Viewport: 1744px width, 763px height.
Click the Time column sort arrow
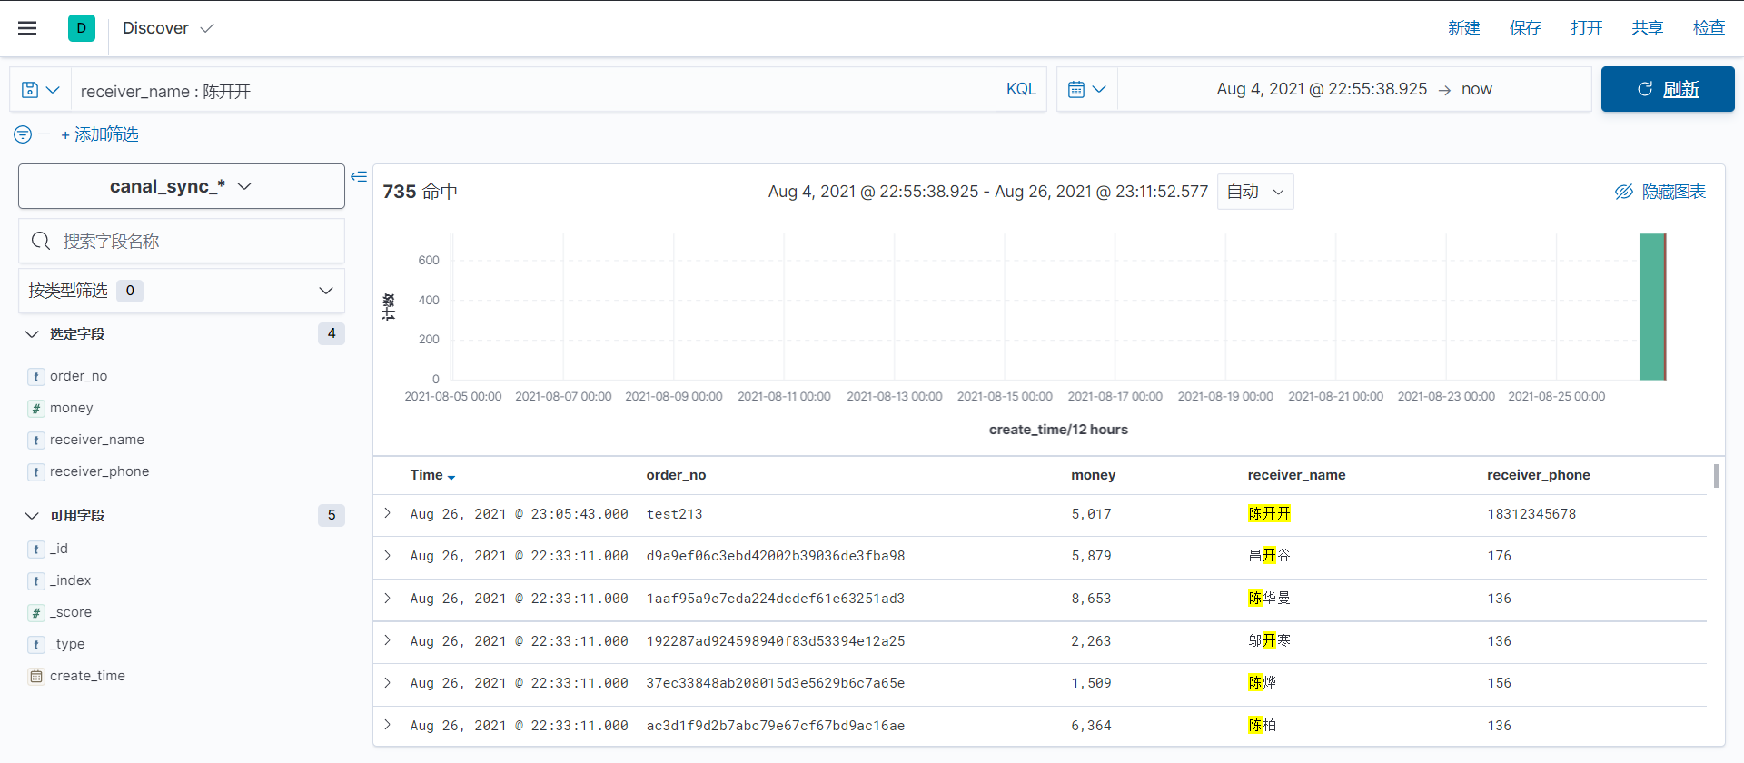click(451, 477)
